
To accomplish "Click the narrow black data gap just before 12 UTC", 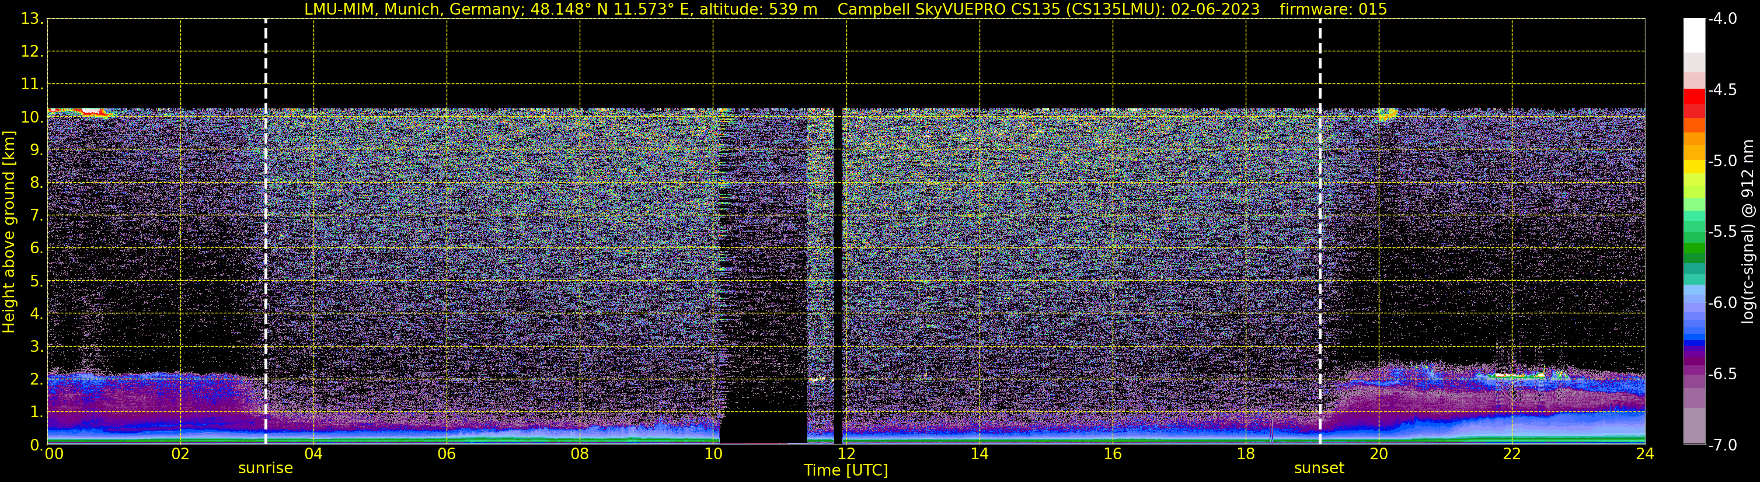I will (x=838, y=276).
